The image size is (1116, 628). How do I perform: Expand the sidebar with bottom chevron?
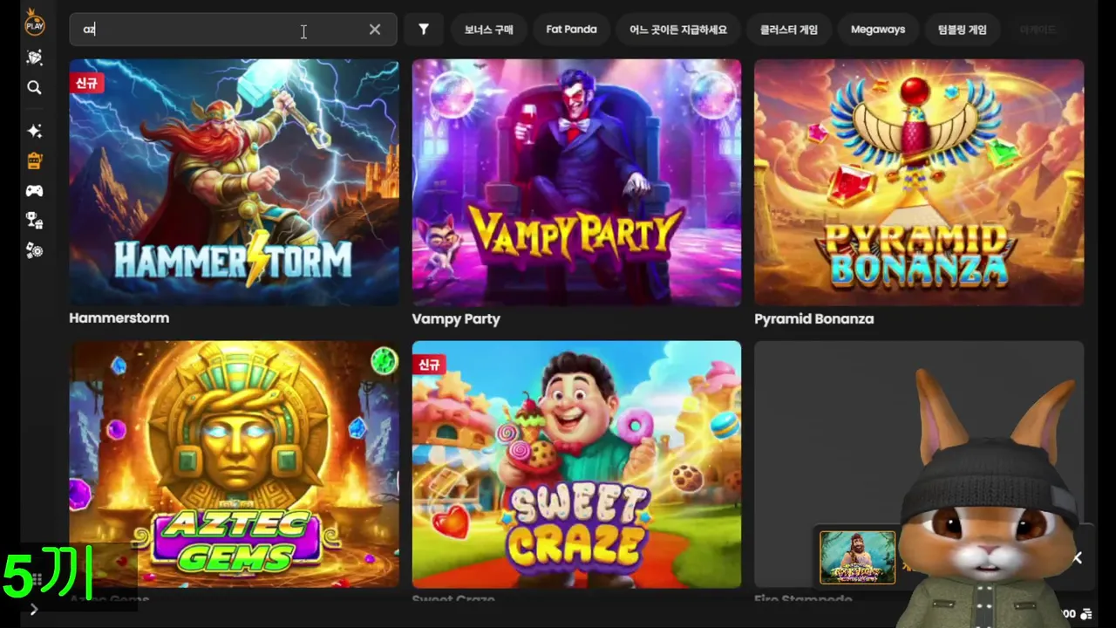pos(34,610)
